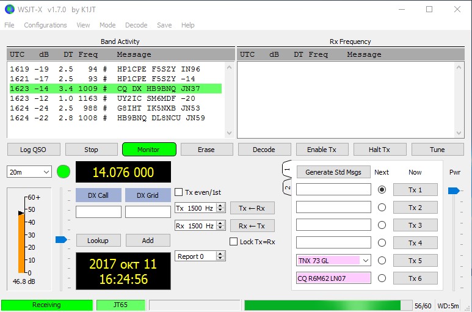Screen dimensions: 472x312
Task: Click the Tx 1 now button
Action: point(415,189)
